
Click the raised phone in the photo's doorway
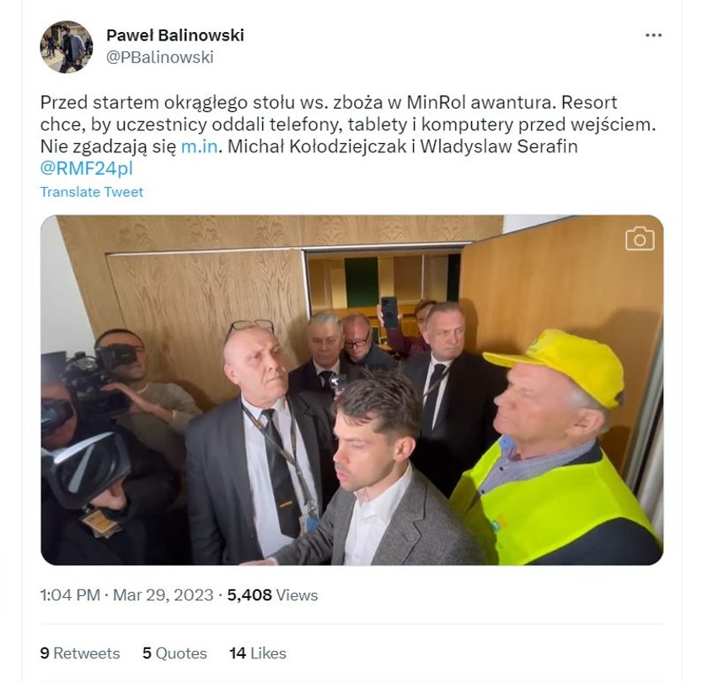click(x=389, y=312)
